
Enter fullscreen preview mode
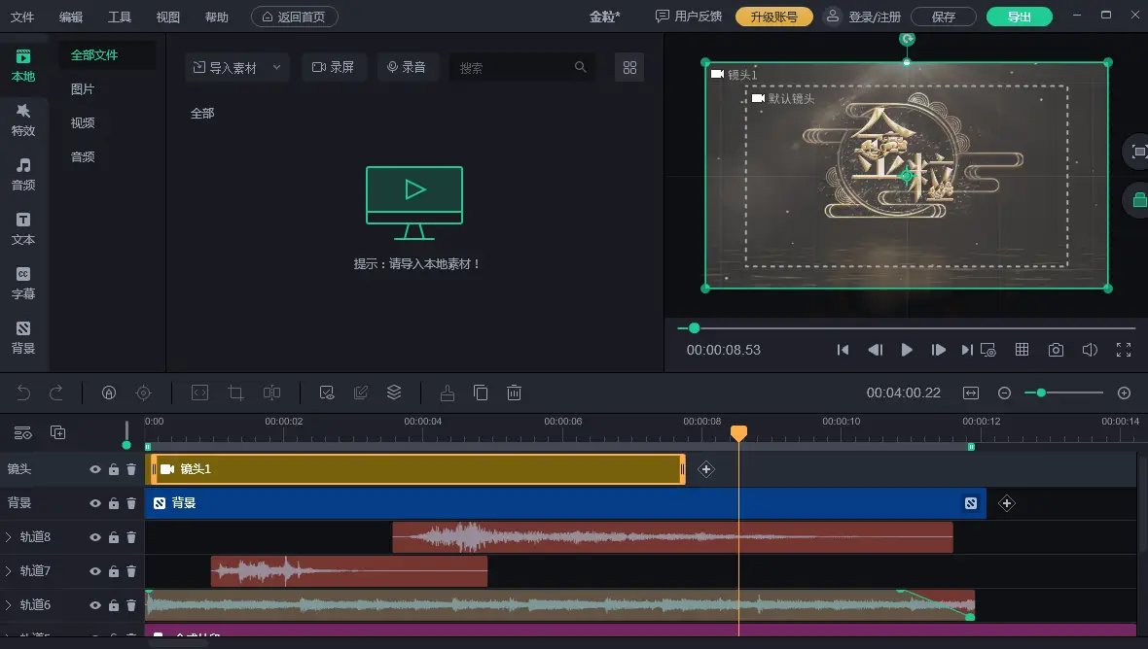[x=1124, y=350]
